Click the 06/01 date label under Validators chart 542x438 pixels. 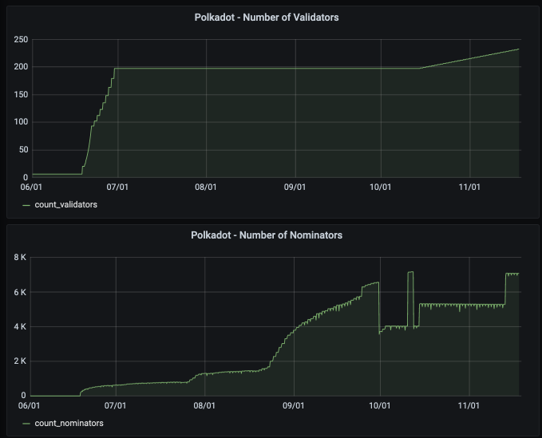(x=31, y=187)
